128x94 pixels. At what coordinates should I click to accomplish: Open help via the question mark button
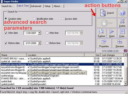pos(122,13)
